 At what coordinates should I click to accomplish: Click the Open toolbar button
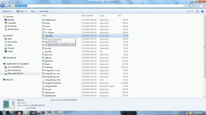(20, 11)
